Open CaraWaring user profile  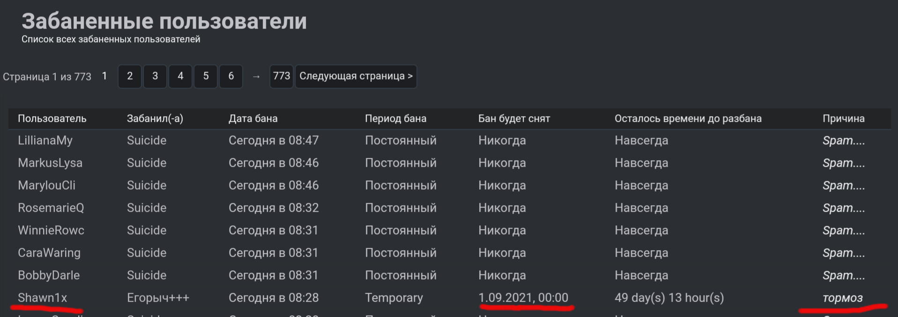[x=49, y=253]
